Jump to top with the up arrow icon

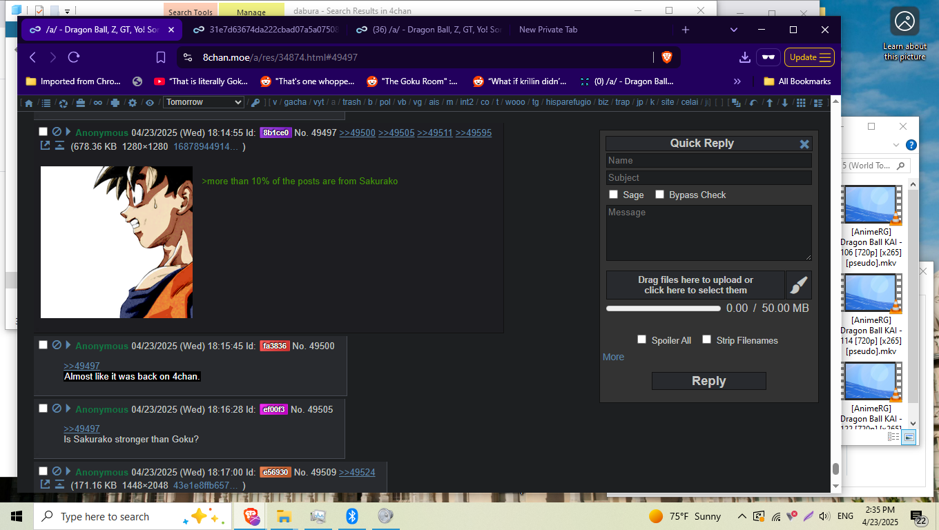click(x=769, y=103)
